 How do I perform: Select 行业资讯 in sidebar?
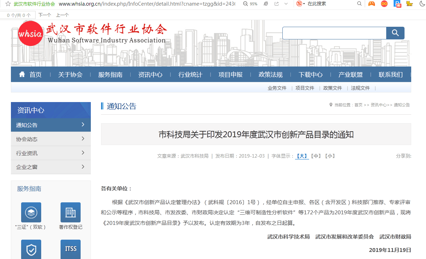[51, 153]
